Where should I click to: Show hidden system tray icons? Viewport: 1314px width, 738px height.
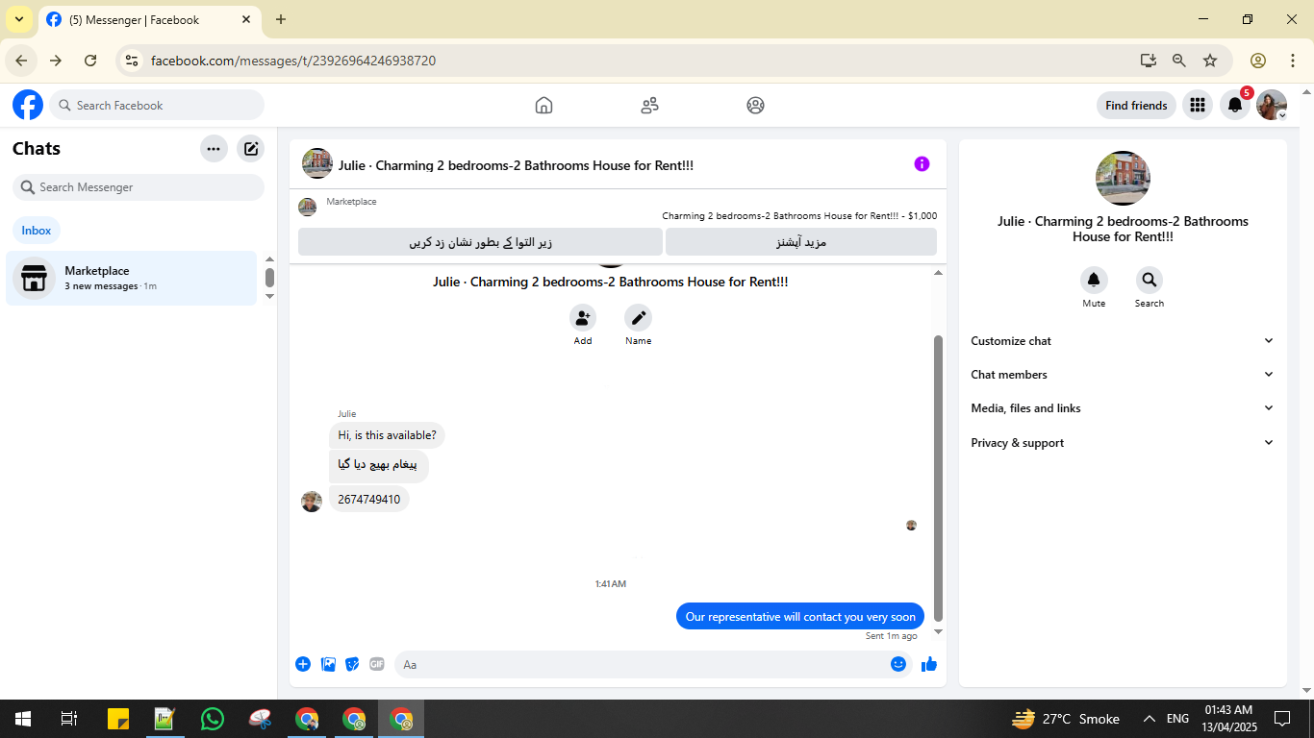pos(1149,719)
